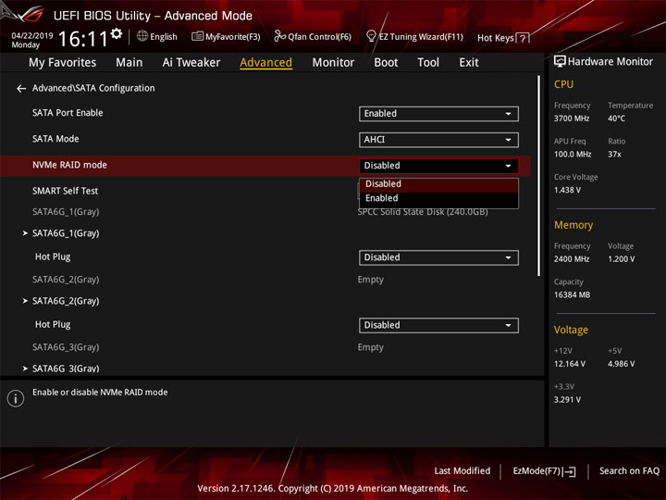Click the Hot Keys question mark icon

pos(523,38)
